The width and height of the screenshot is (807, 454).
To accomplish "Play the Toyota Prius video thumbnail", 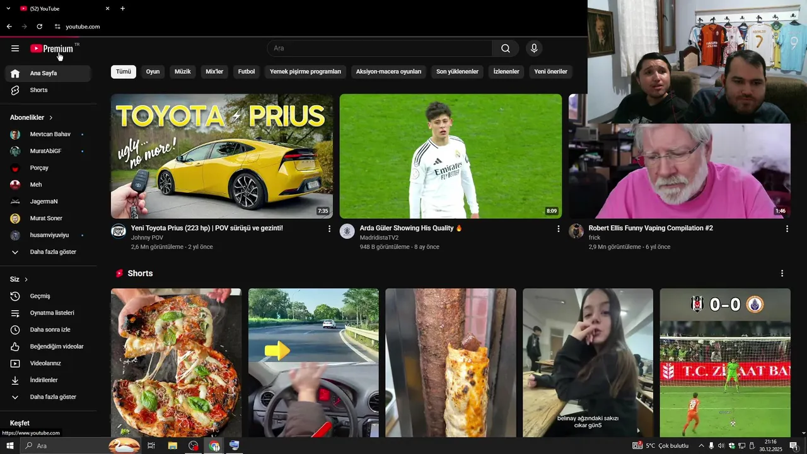I will pyautogui.click(x=222, y=156).
